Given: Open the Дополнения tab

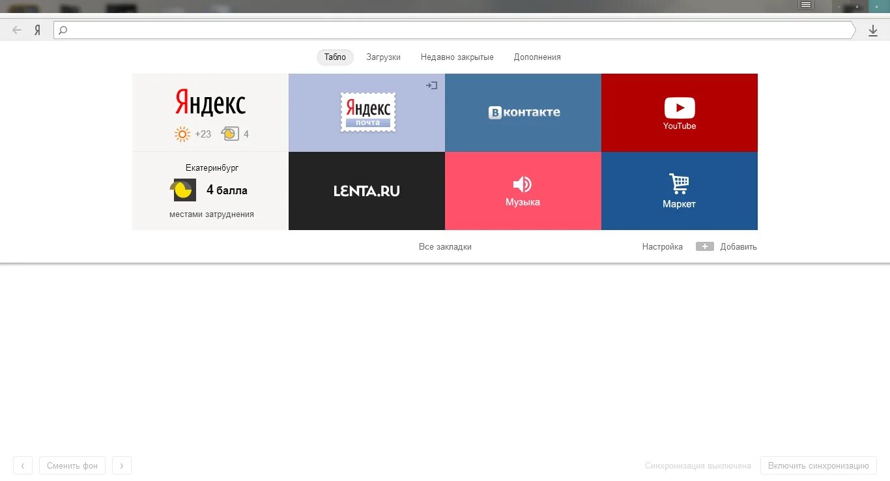Looking at the screenshot, I should click(537, 57).
